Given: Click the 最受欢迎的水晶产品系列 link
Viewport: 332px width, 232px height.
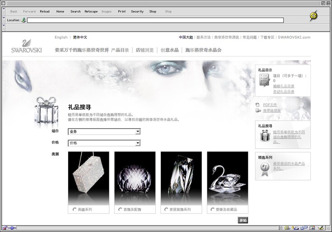Looking at the screenshot, I should 289,166.
